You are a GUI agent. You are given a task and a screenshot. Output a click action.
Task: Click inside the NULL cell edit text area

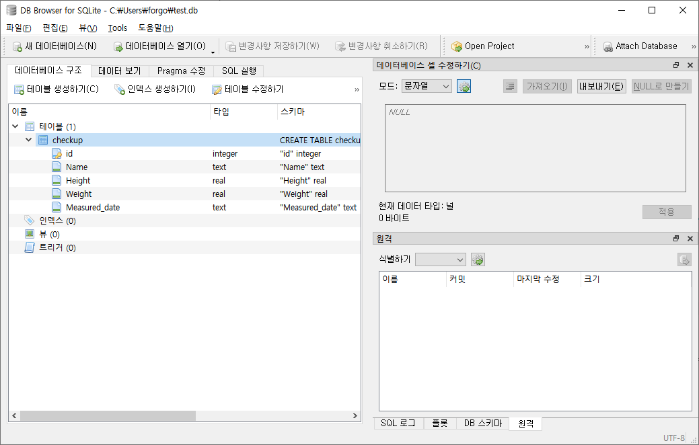tap(536, 149)
